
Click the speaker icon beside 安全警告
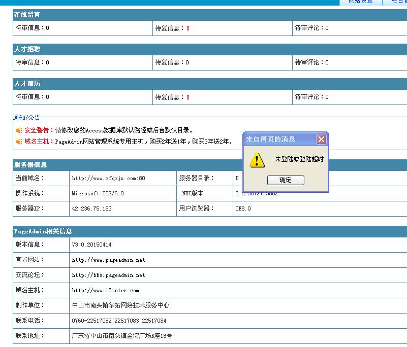pyautogui.click(x=19, y=130)
